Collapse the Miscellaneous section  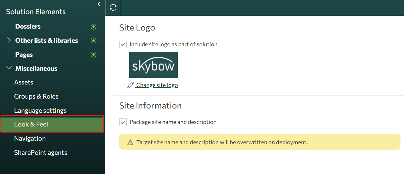(9, 68)
